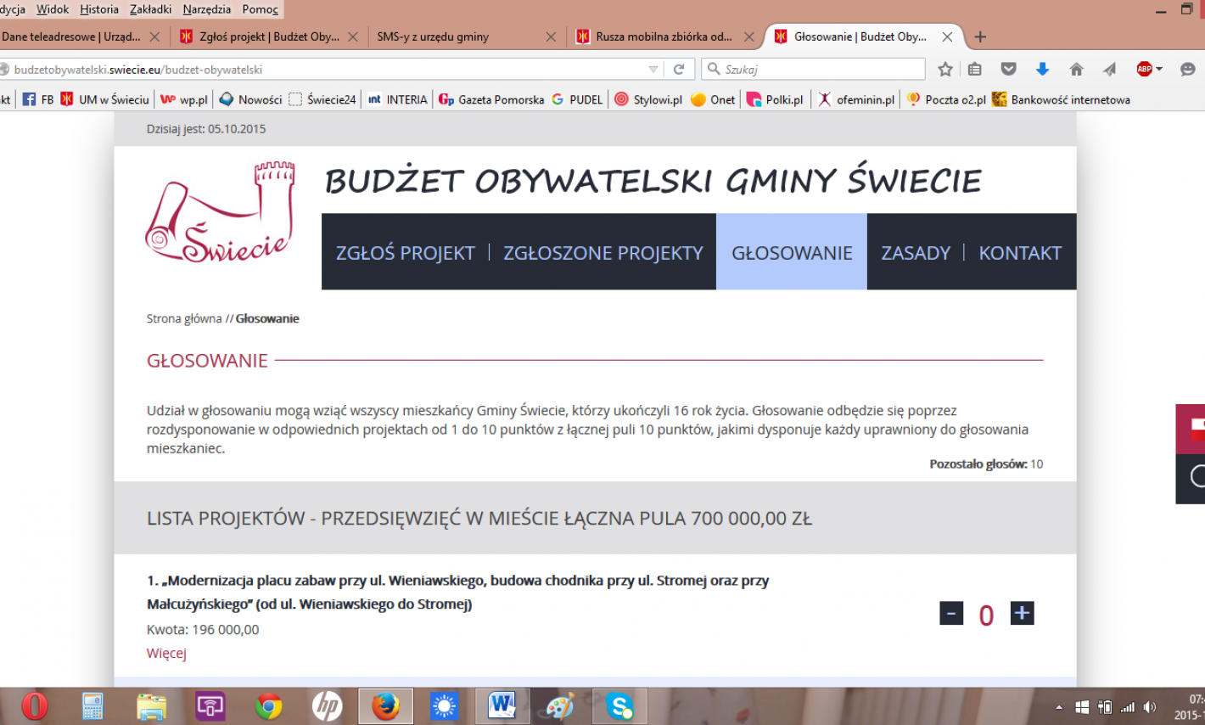The width and height of the screenshot is (1205, 725).
Task: Close the 'Głosowanie | Budżet Oby...' tab
Action: (947, 37)
